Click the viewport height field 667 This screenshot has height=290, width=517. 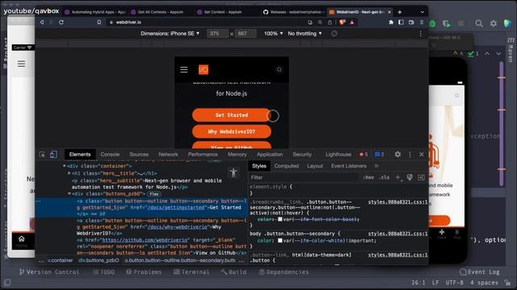[246, 34]
